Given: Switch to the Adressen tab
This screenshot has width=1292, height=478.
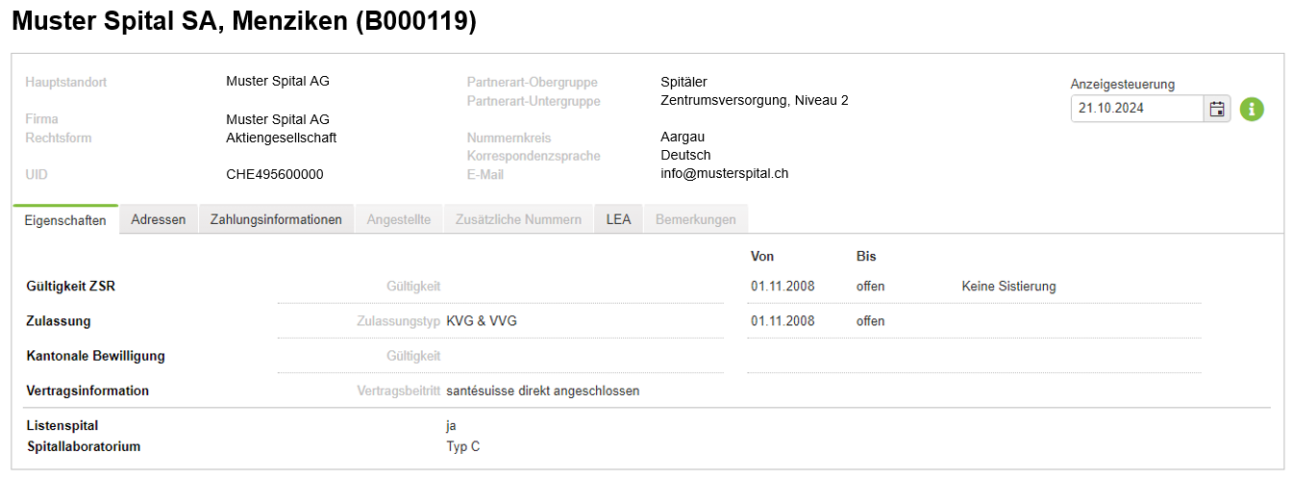Looking at the screenshot, I should coord(159,219).
